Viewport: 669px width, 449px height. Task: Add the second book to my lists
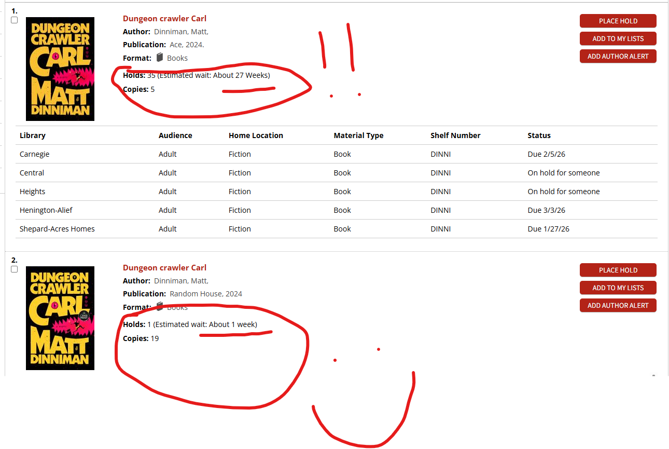tap(618, 288)
